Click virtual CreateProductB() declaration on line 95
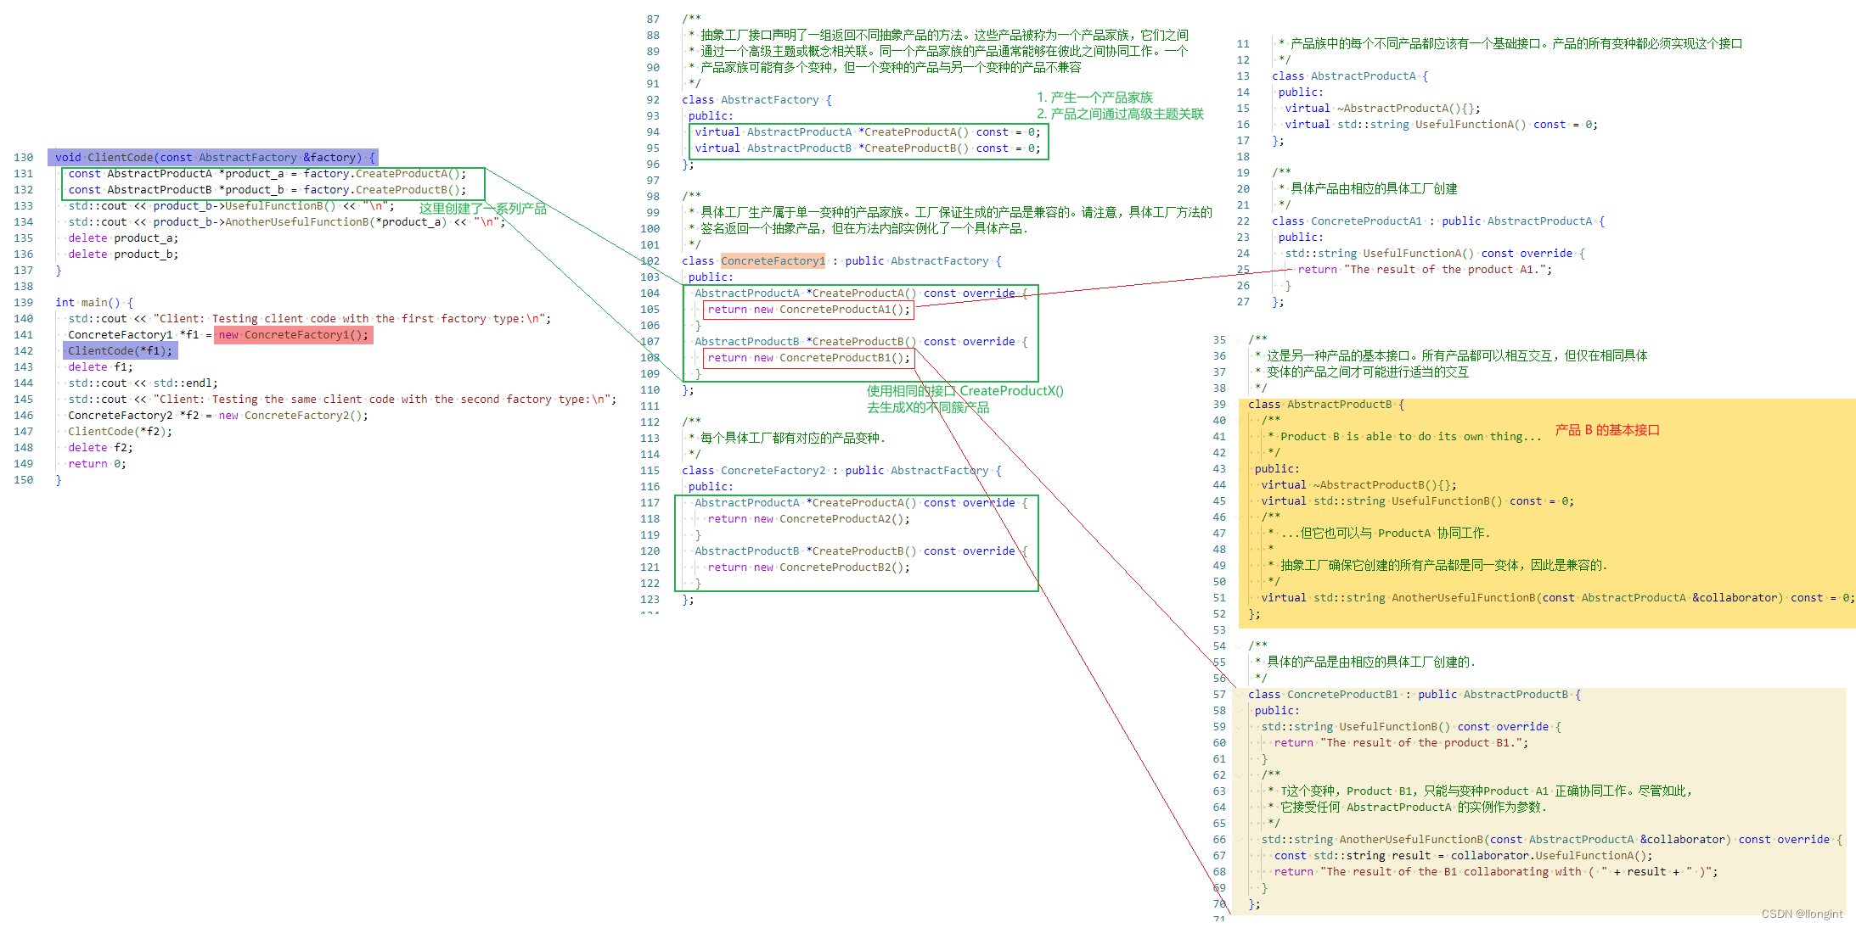The width and height of the screenshot is (1856, 928). point(867,148)
